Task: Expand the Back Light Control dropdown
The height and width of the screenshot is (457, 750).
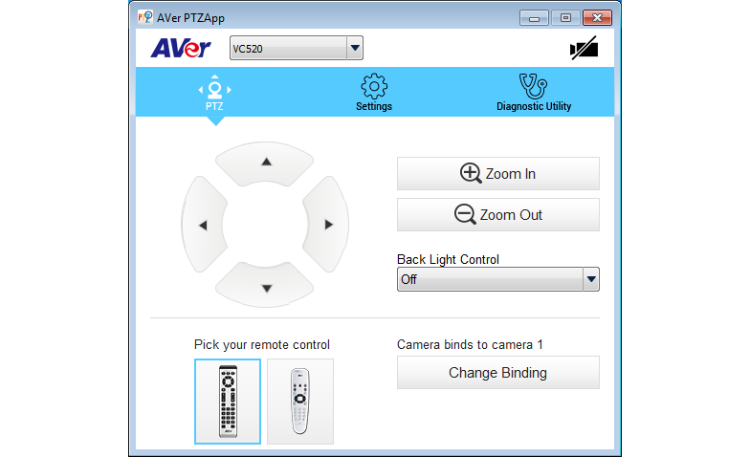Action: (497, 279)
